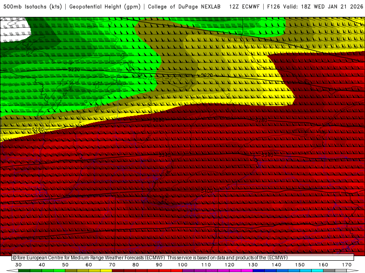Click the colorbar label 30
The image size is (365, 273).
(x=18, y=265)
